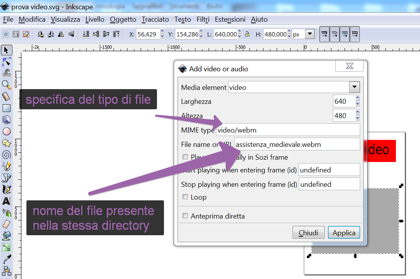Select the Zoom magnifier tool
This screenshot has width=420, height=279.
(x=6, y=85)
